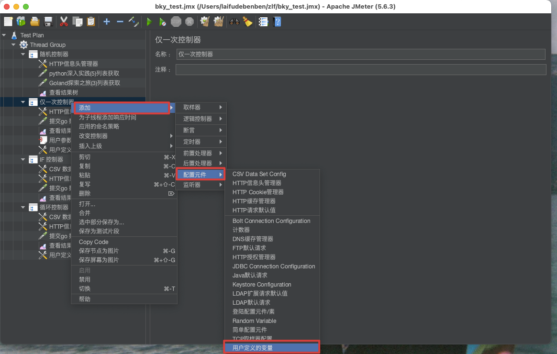The height and width of the screenshot is (354, 557).
Task: Open the 添加 submenu
Action: 122,108
